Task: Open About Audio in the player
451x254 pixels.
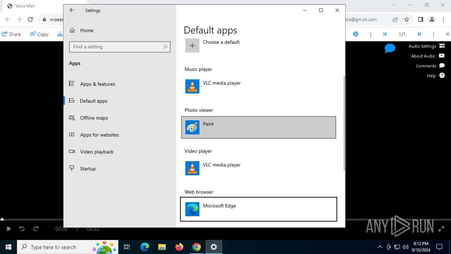Action: pyautogui.click(x=428, y=56)
